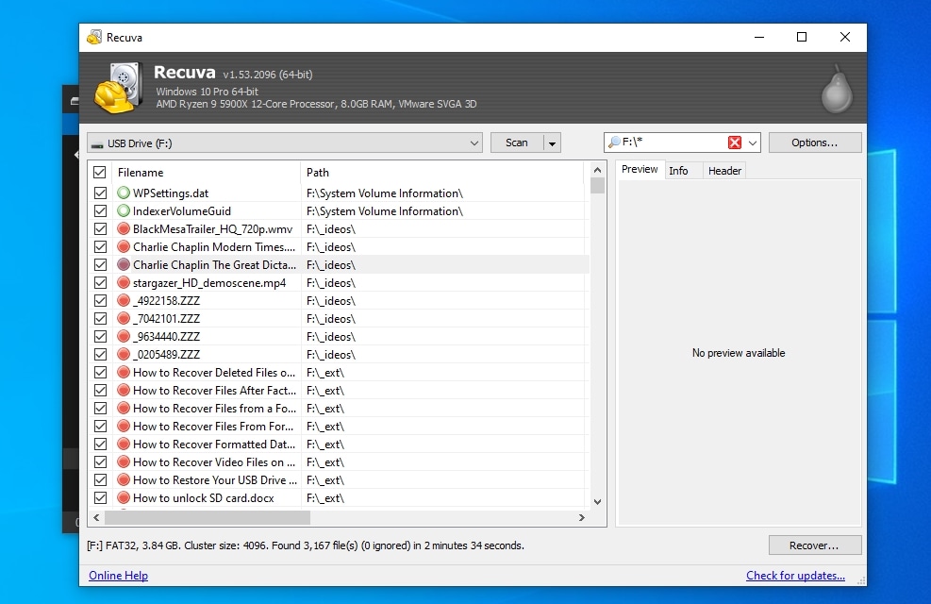931x604 pixels.
Task: Click red status icon for BlackMesaTrailer_HQ_720p.wmv
Action: (124, 228)
